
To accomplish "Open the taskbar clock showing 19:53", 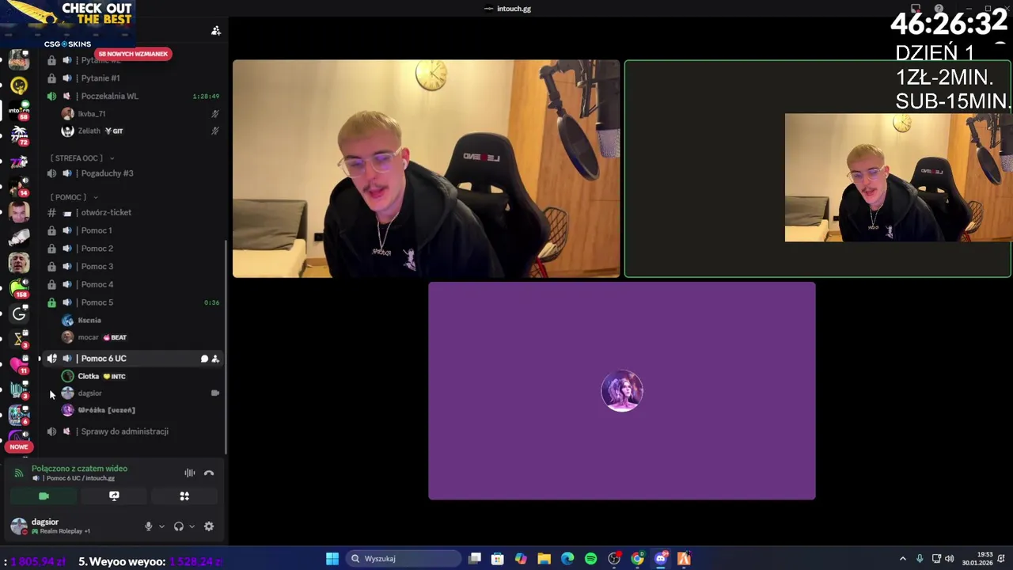I will click(x=977, y=559).
